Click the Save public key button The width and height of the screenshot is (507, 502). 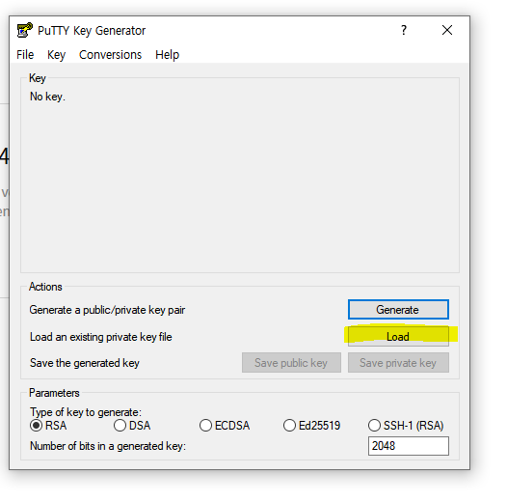[x=291, y=363]
